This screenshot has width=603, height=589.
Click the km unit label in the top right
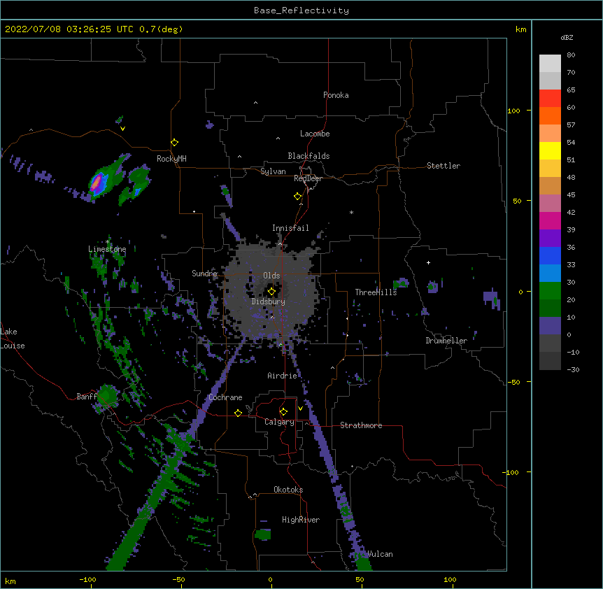pyautogui.click(x=521, y=29)
